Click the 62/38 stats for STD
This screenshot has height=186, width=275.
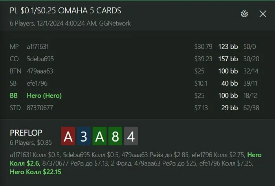[251, 108]
